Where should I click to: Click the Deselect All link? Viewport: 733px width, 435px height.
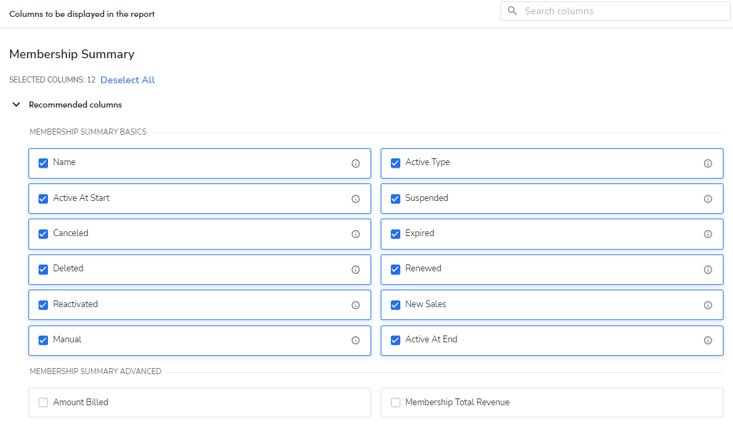128,80
